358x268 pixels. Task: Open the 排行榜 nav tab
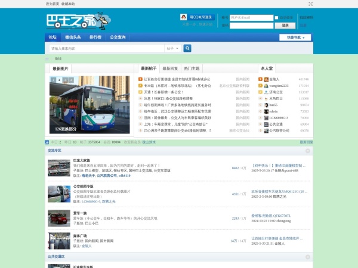(95, 37)
